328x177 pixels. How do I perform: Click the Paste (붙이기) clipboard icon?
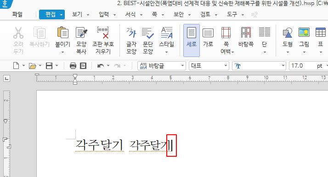click(x=62, y=33)
